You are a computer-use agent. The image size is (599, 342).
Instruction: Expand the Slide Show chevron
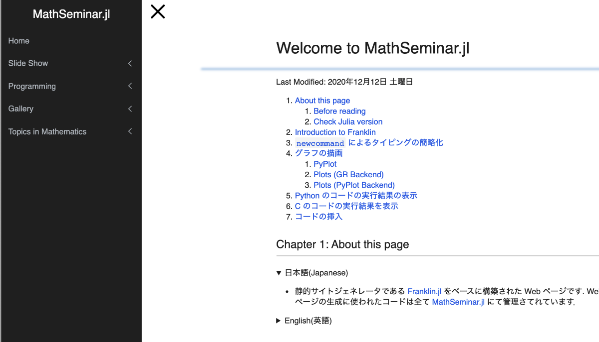[130, 63]
